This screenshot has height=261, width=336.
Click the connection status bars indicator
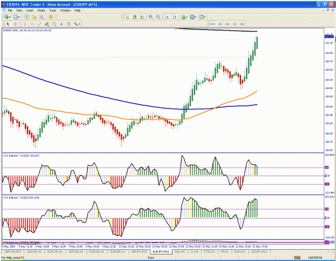297,258
